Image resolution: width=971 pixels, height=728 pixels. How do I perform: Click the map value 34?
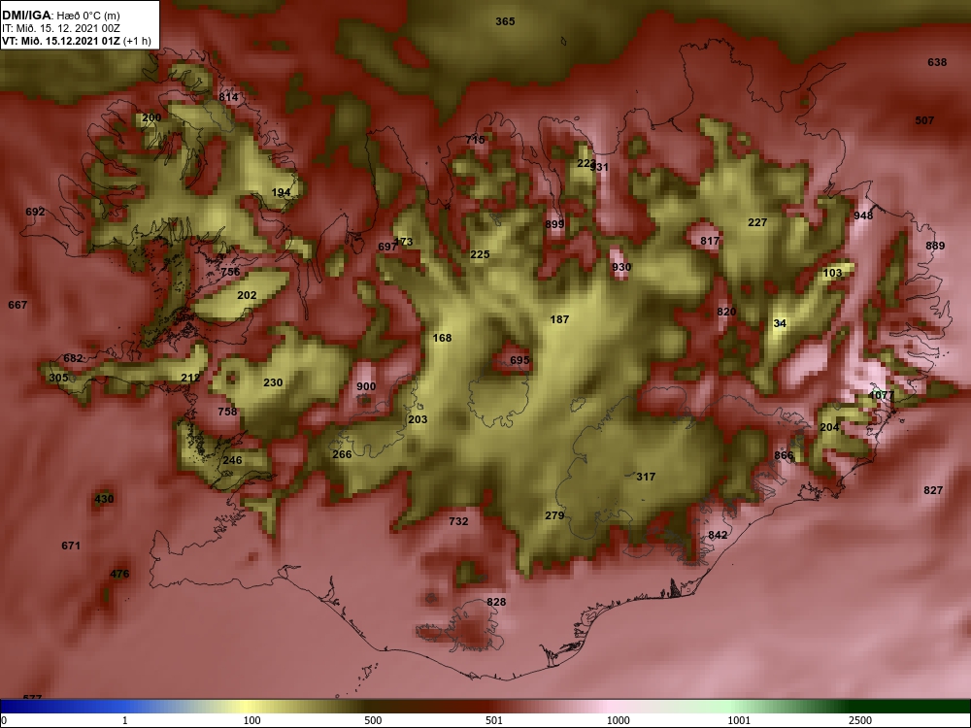click(780, 324)
